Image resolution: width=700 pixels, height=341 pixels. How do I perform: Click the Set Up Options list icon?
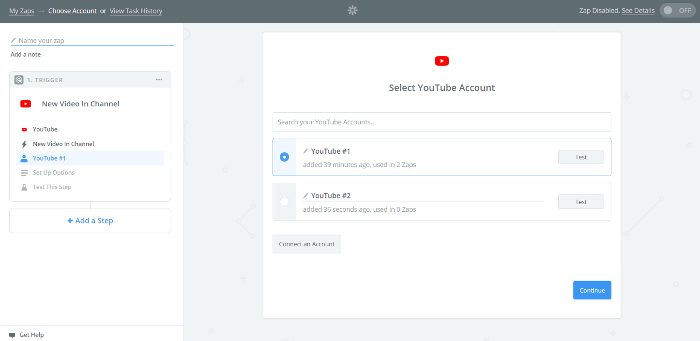24,172
